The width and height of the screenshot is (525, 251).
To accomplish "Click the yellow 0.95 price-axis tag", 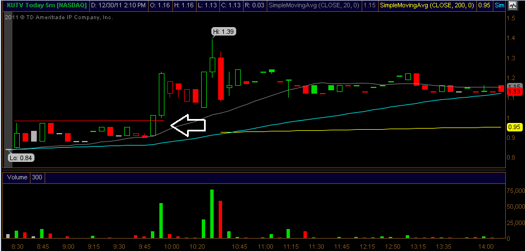I will 514,127.
